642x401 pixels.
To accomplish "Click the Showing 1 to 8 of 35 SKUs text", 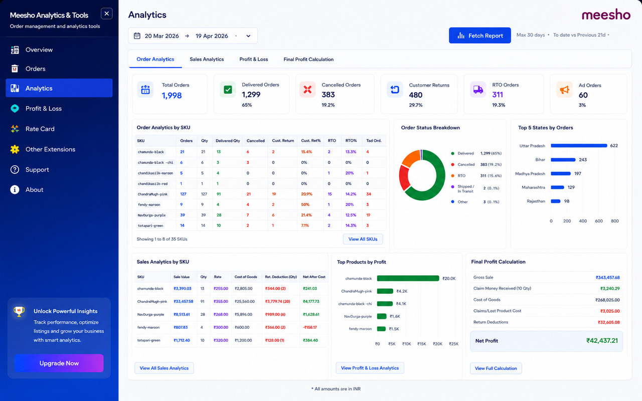I will (162, 239).
